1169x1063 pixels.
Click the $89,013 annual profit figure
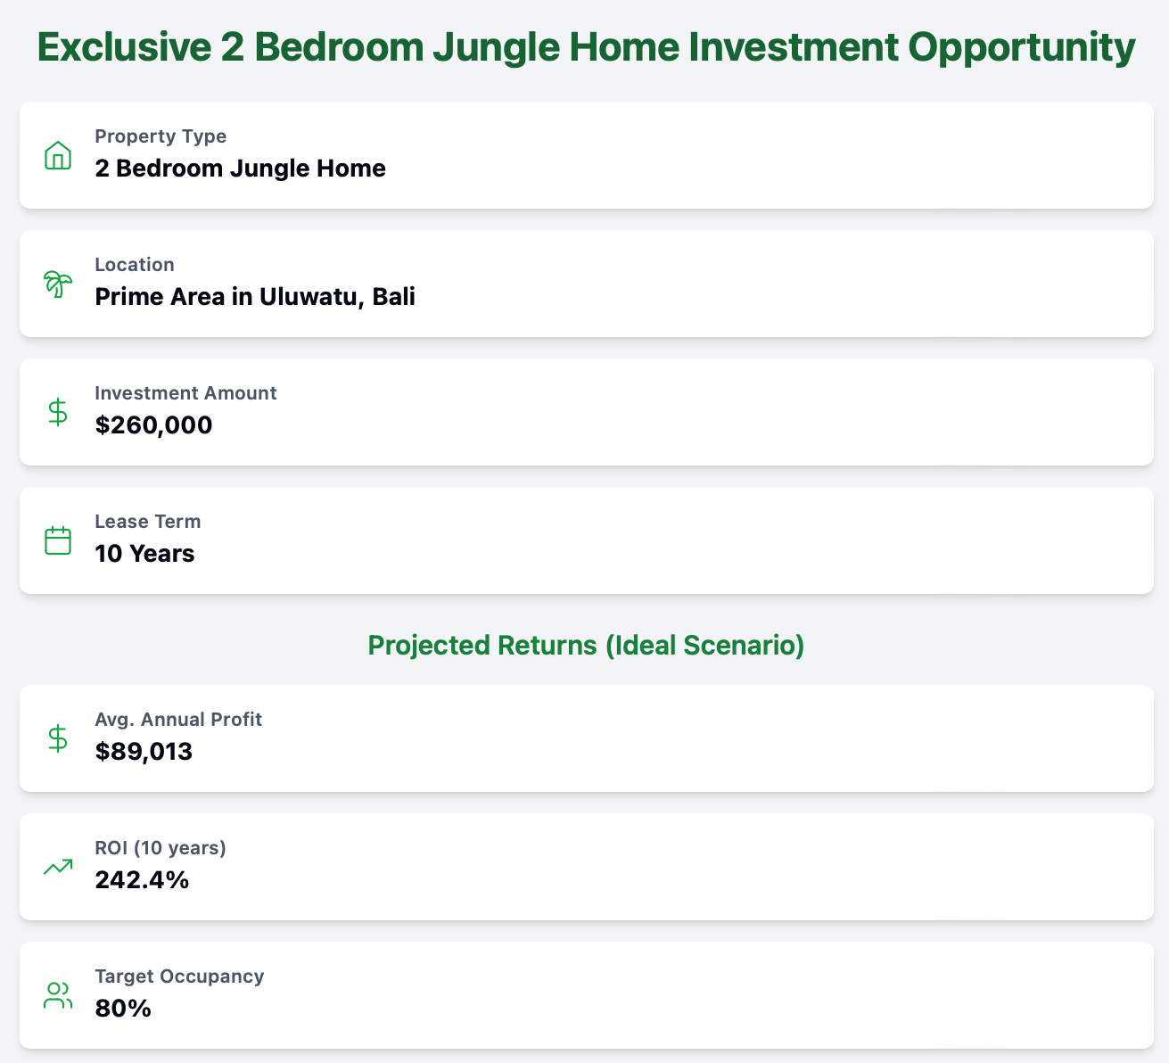coord(144,752)
